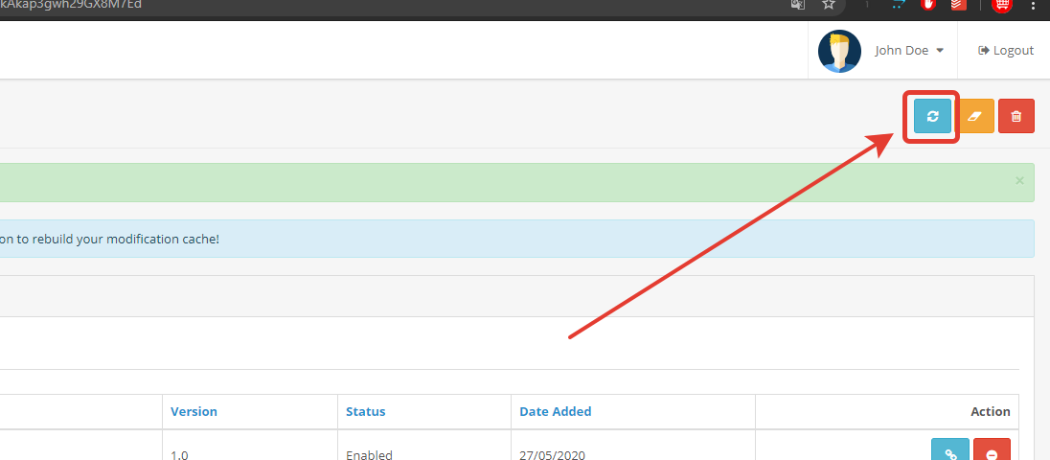Open the blue cart extension icon
The height and width of the screenshot is (460, 1050).
point(898,5)
